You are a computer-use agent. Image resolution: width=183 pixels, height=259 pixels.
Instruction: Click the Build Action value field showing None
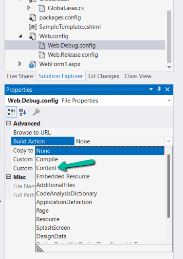(120, 141)
